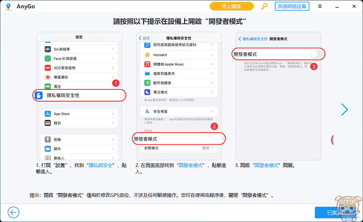Viewport: 363px width, 222px height.
Task: Click the step 3 開發者模式 screen illustration
Action: tap(278, 96)
